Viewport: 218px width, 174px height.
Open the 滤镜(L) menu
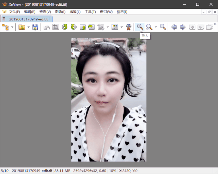(75, 12)
